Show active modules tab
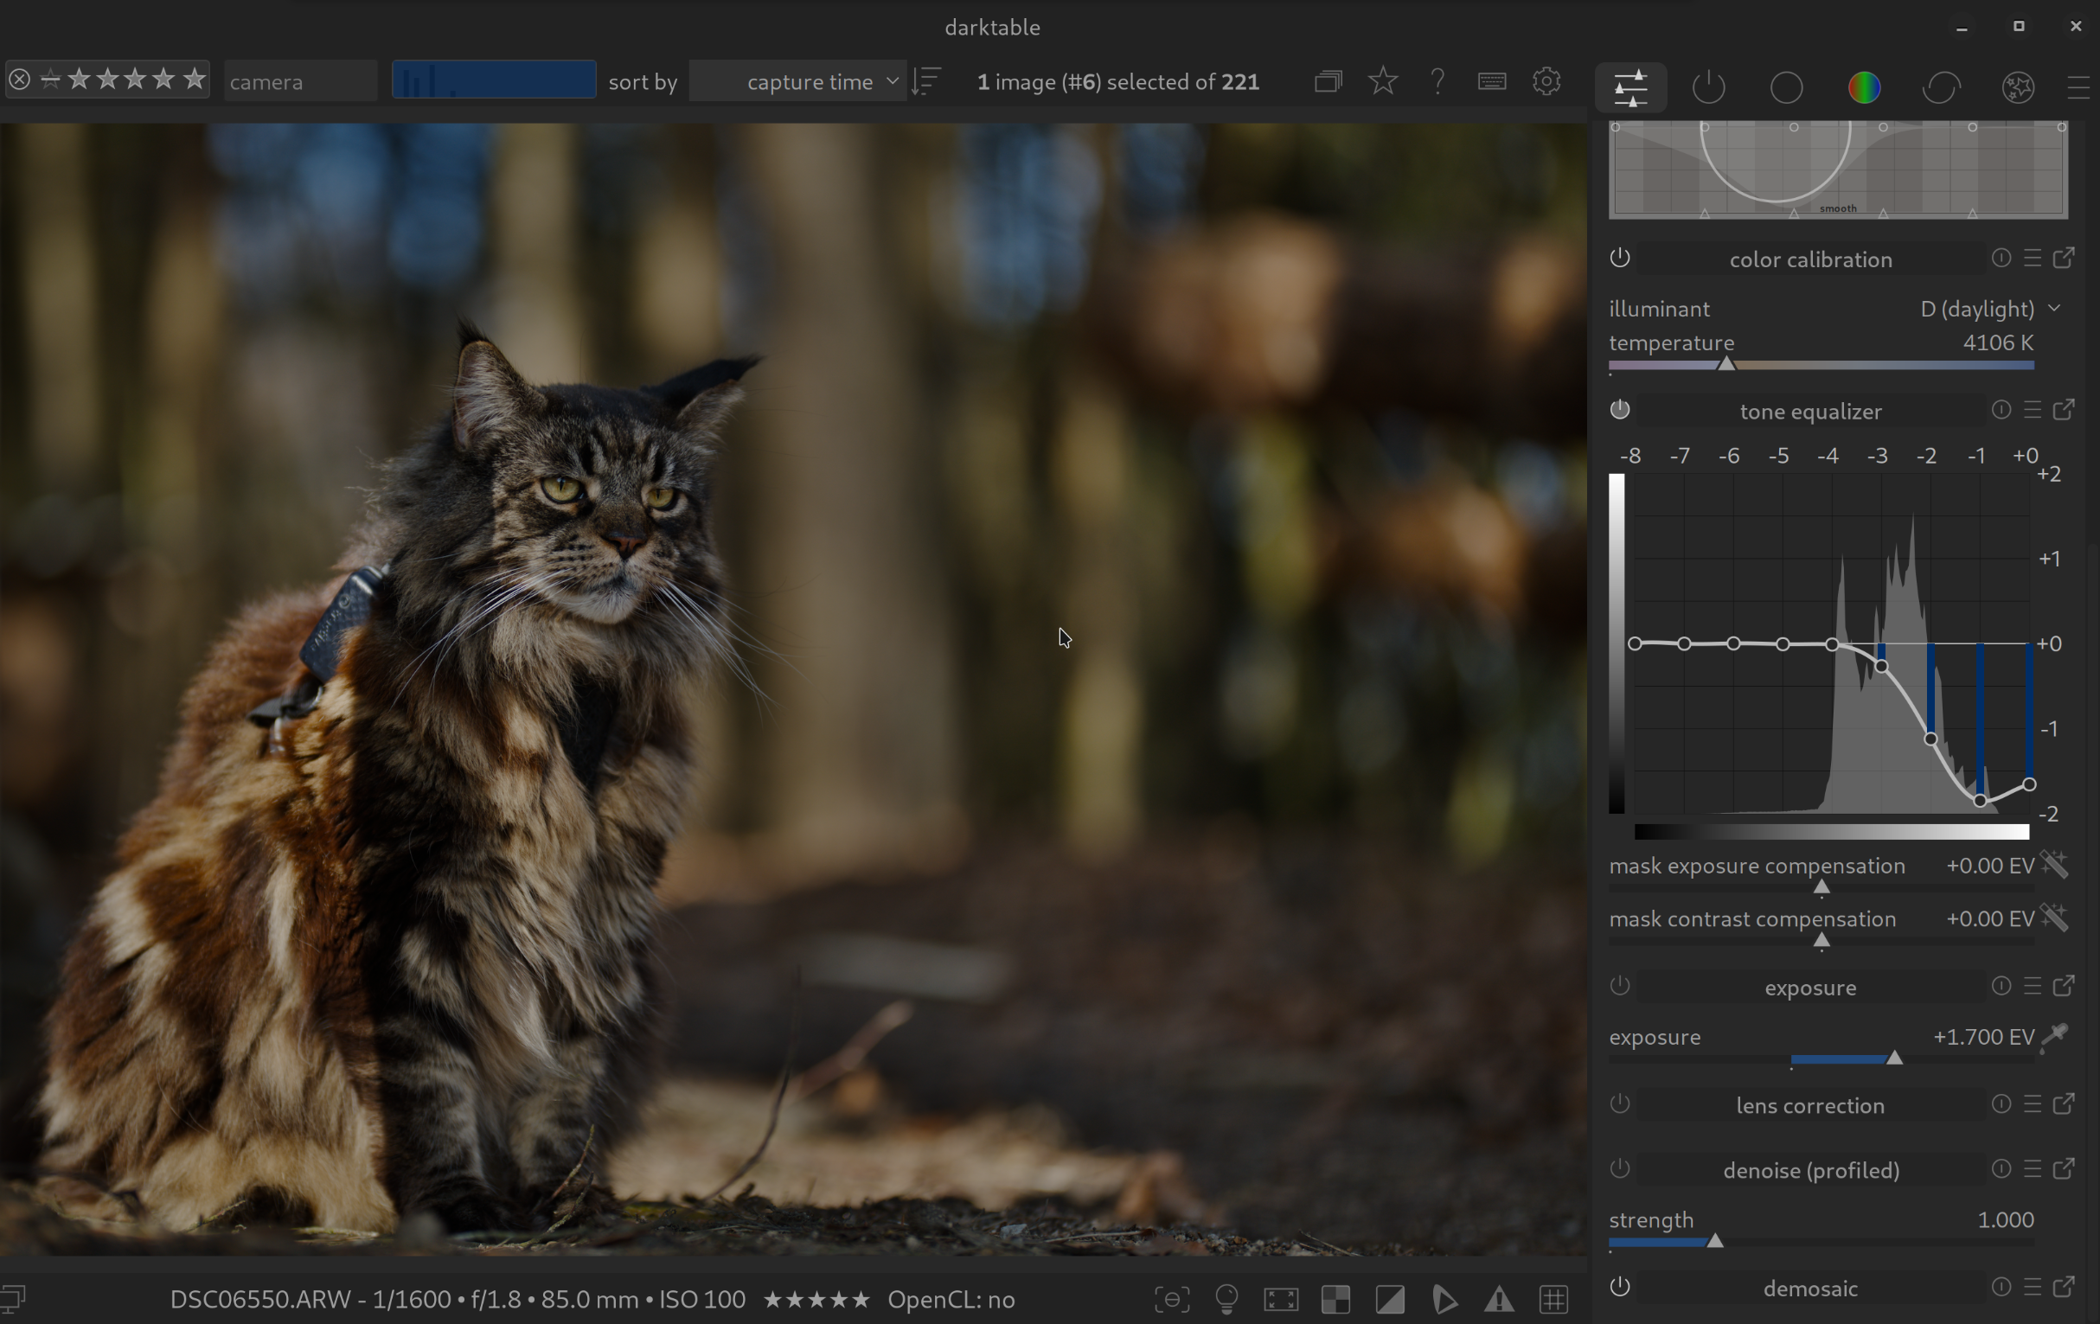The height and width of the screenshot is (1324, 2100). tap(1707, 87)
